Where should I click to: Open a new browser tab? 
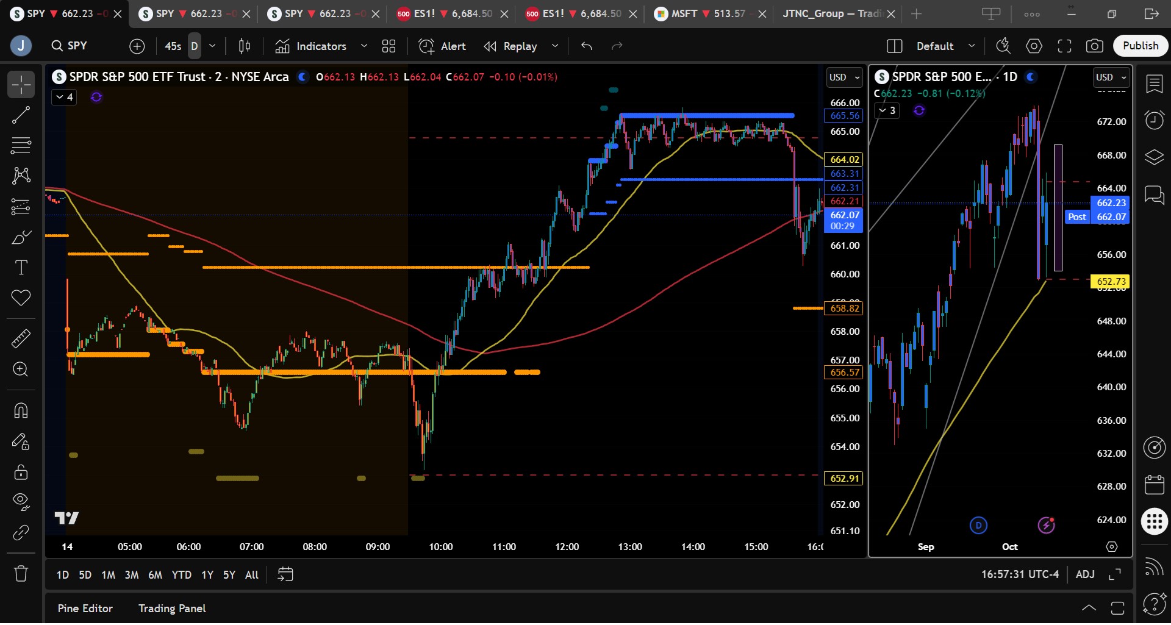point(916,13)
